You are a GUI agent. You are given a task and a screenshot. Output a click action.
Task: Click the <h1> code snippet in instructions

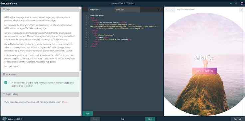(67, 83)
